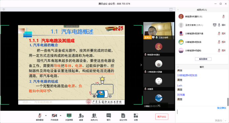This screenshot has height=123, width=229.
Task: Click the Unmute (解除静音) button under the member list
Action: tap(203, 59)
